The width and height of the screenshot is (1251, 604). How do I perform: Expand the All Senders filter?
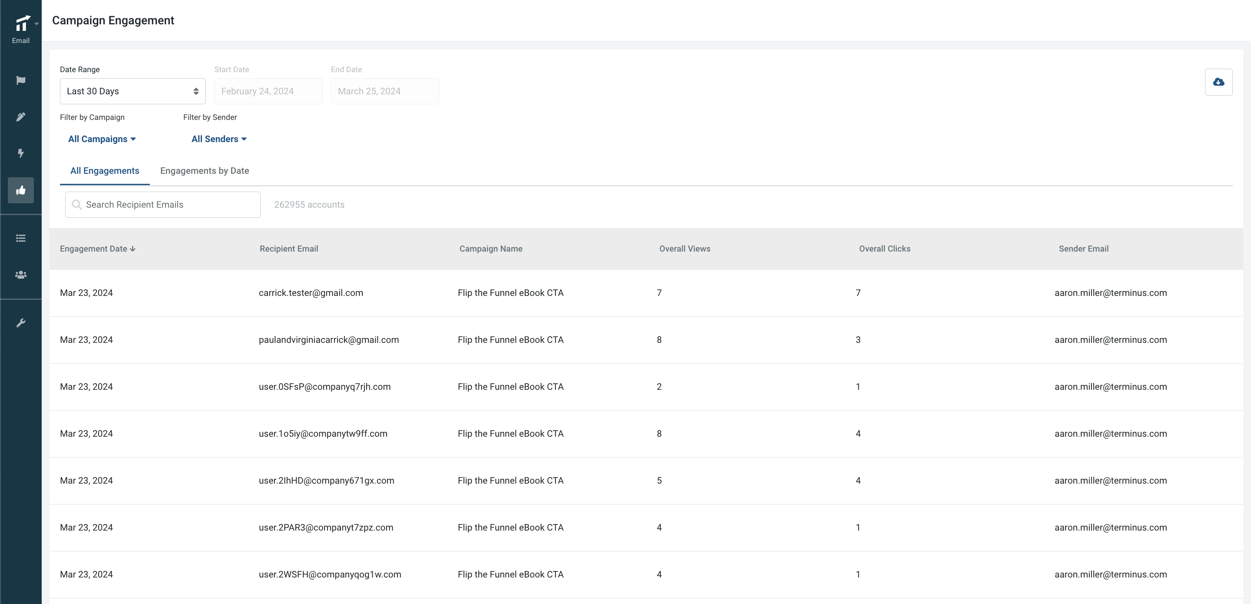pyautogui.click(x=219, y=139)
